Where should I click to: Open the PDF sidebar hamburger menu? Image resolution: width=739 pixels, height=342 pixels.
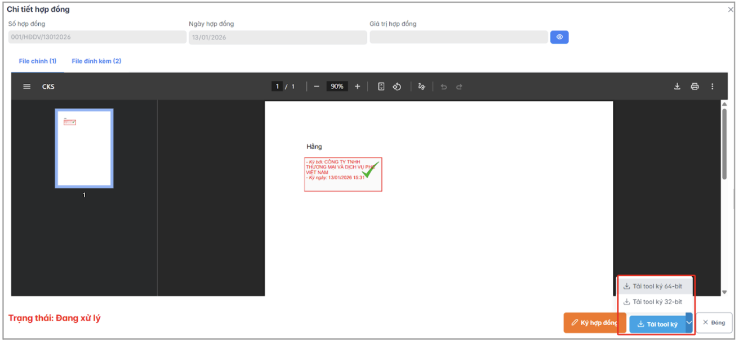(26, 87)
